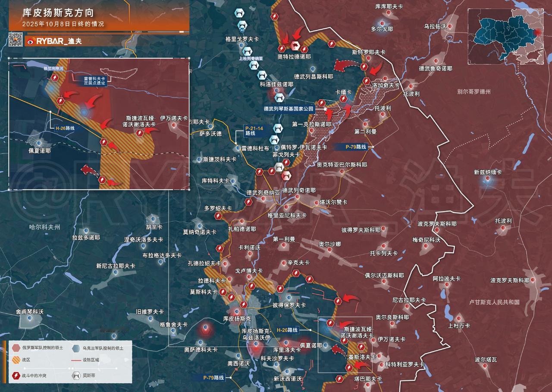Click the red marker below 波尔塔瓦
This screenshot has height=392, width=552.
coord(486,366)
